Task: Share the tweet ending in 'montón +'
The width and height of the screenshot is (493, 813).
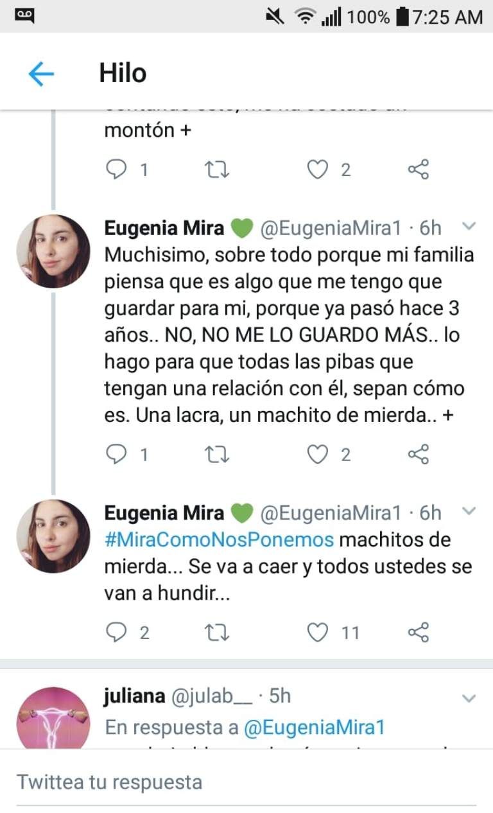Action: point(418,170)
